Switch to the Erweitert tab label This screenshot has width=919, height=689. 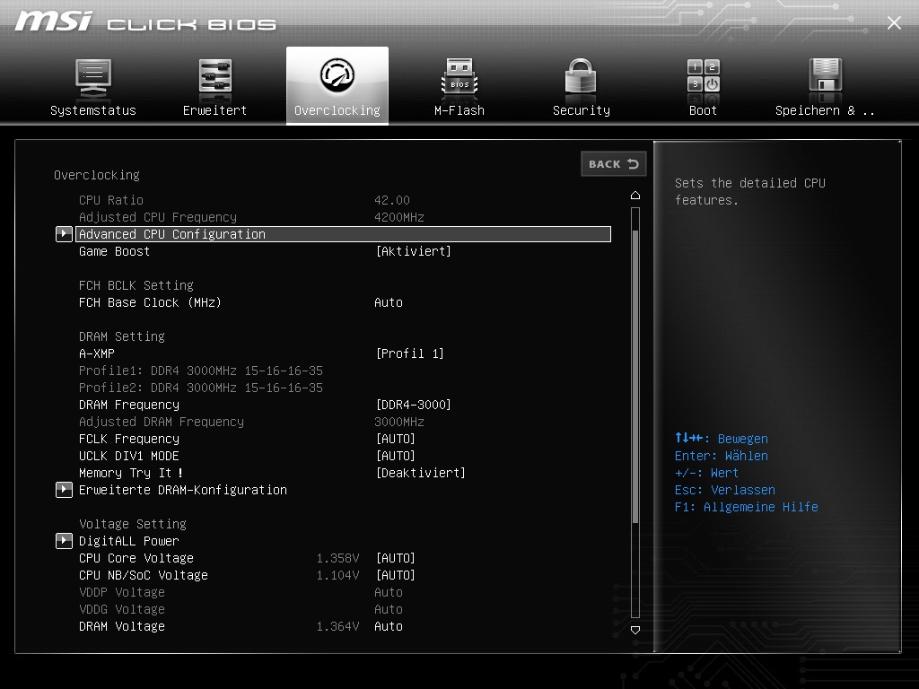pyautogui.click(x=214, y=110)
